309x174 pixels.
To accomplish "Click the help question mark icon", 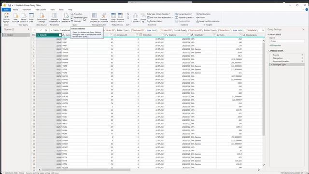I will pyautogui.click(x=307, y=10).
